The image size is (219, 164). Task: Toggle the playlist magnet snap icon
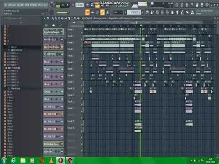(x=48, y=18)
